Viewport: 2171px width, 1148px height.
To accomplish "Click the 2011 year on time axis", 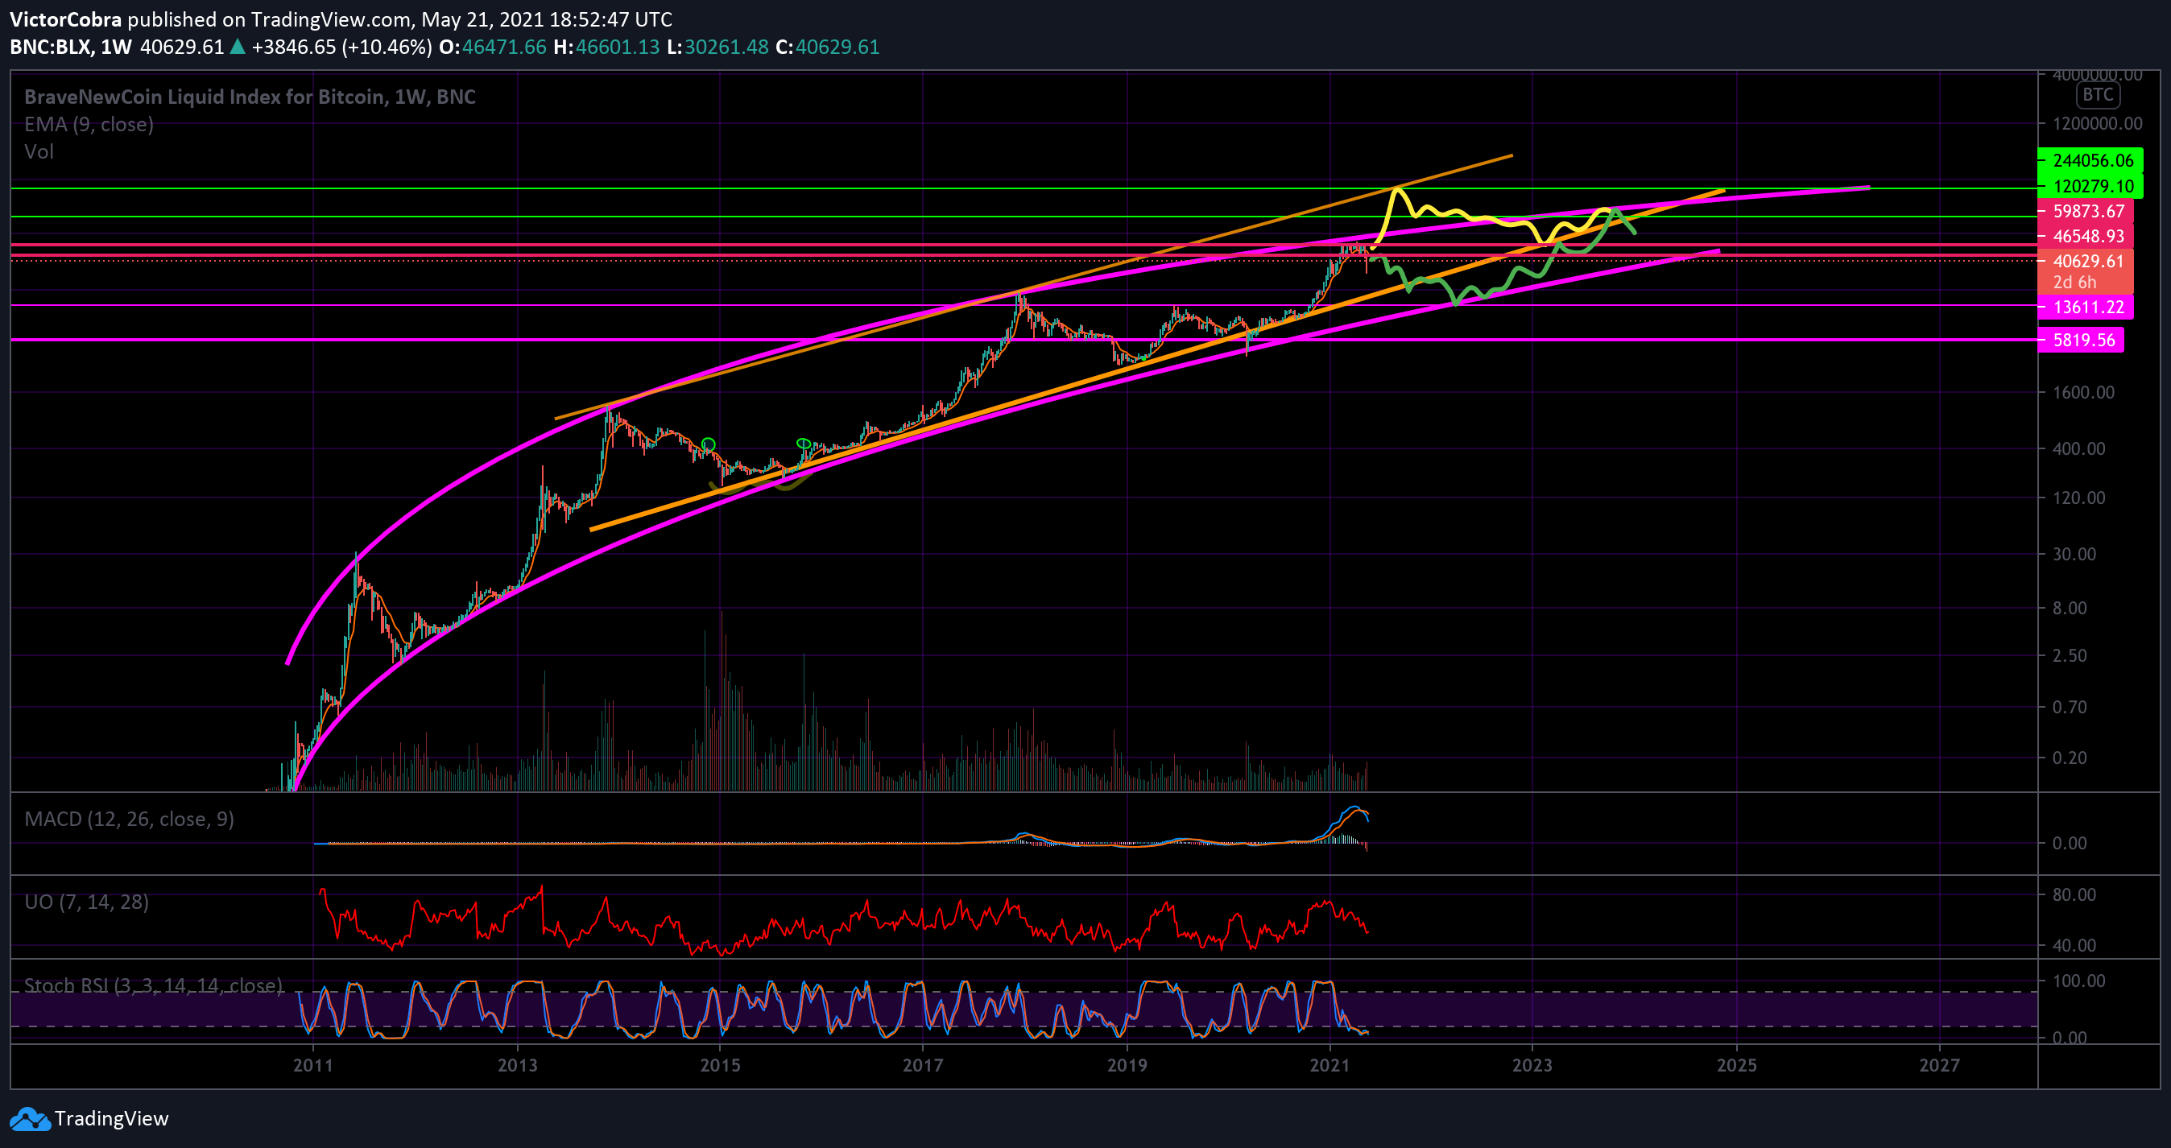I will click(x=312, y=1065).
